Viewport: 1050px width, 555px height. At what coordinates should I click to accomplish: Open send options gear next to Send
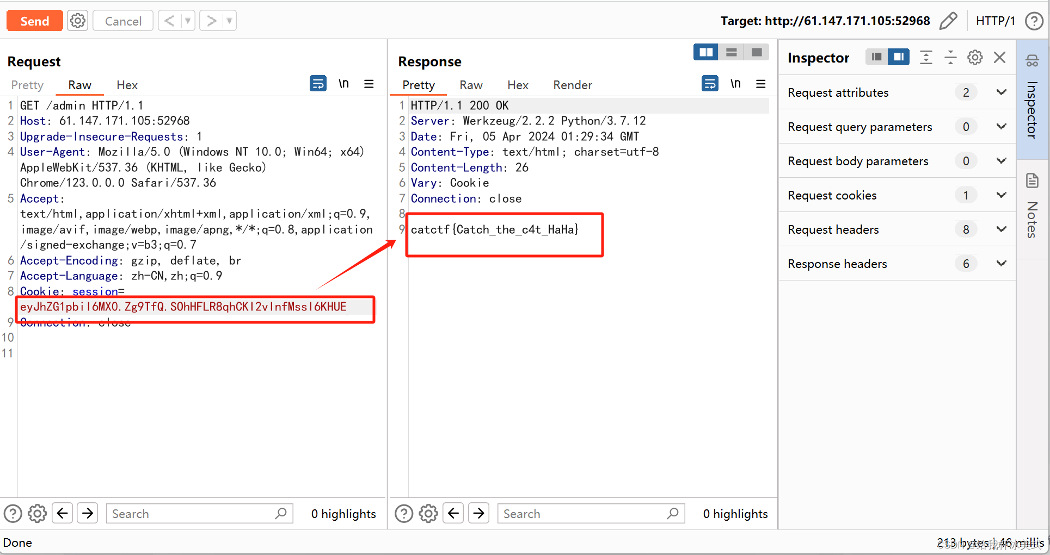pos(78,21)
